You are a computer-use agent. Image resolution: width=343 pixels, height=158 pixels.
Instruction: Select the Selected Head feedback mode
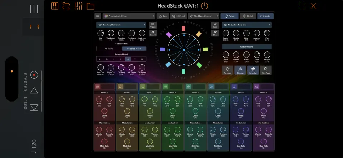point(134,49)
